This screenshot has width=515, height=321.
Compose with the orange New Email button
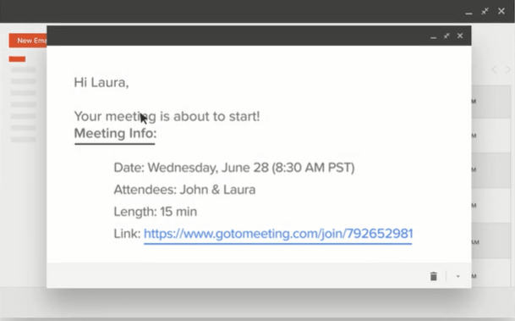28,41
